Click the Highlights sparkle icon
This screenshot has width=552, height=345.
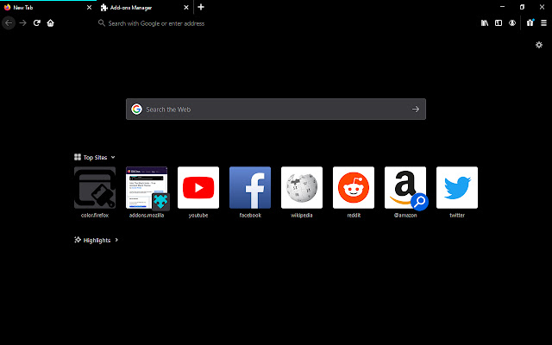tap(78, 240)
